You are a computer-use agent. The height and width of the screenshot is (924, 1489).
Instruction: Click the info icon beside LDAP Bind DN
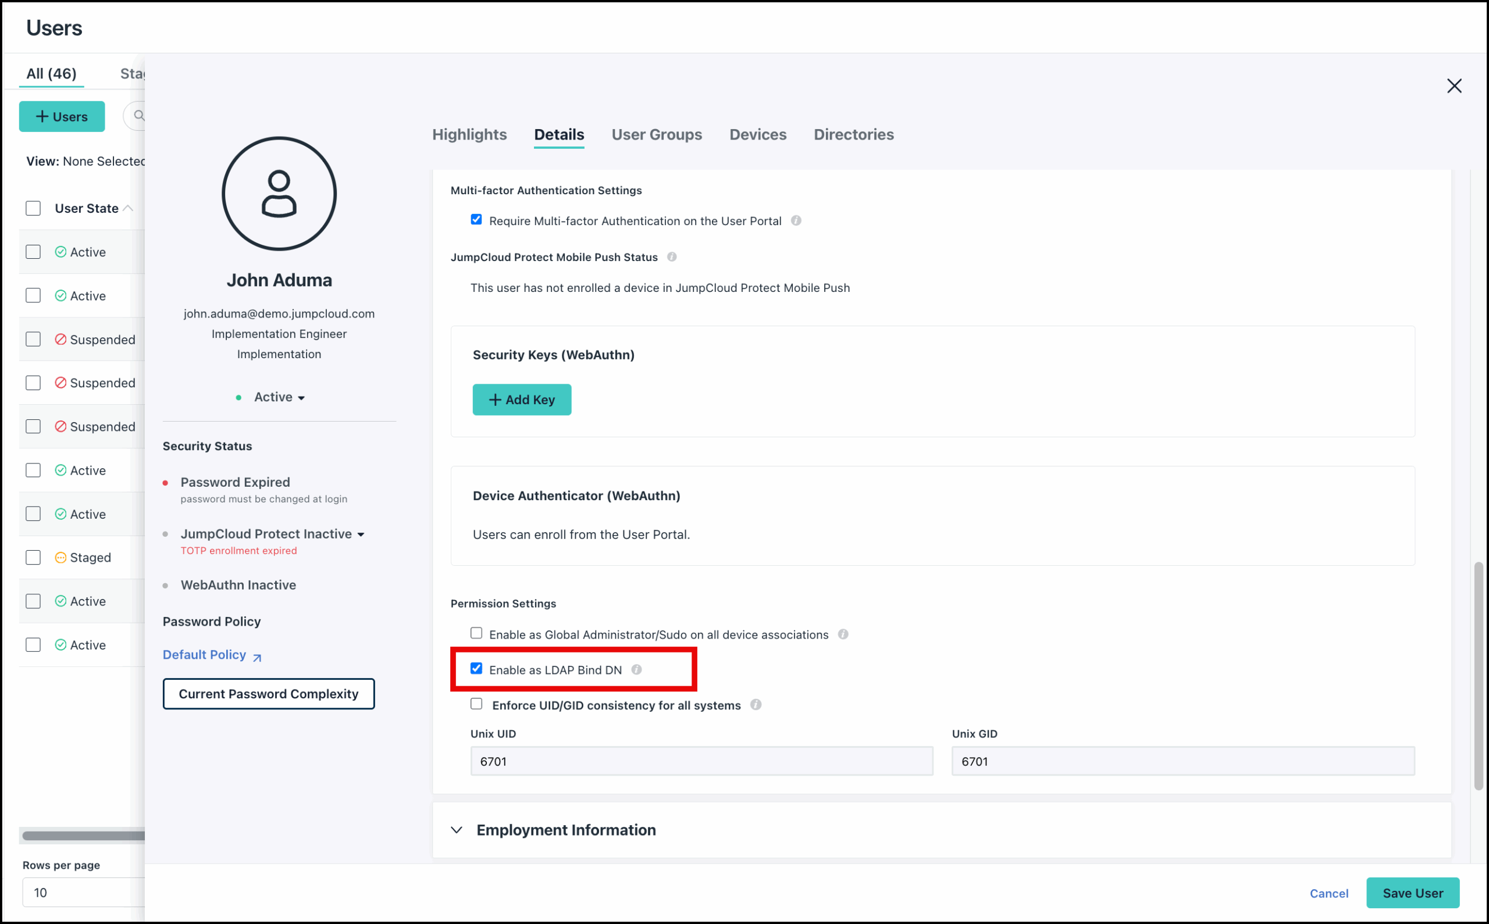(x=636, y=670)
